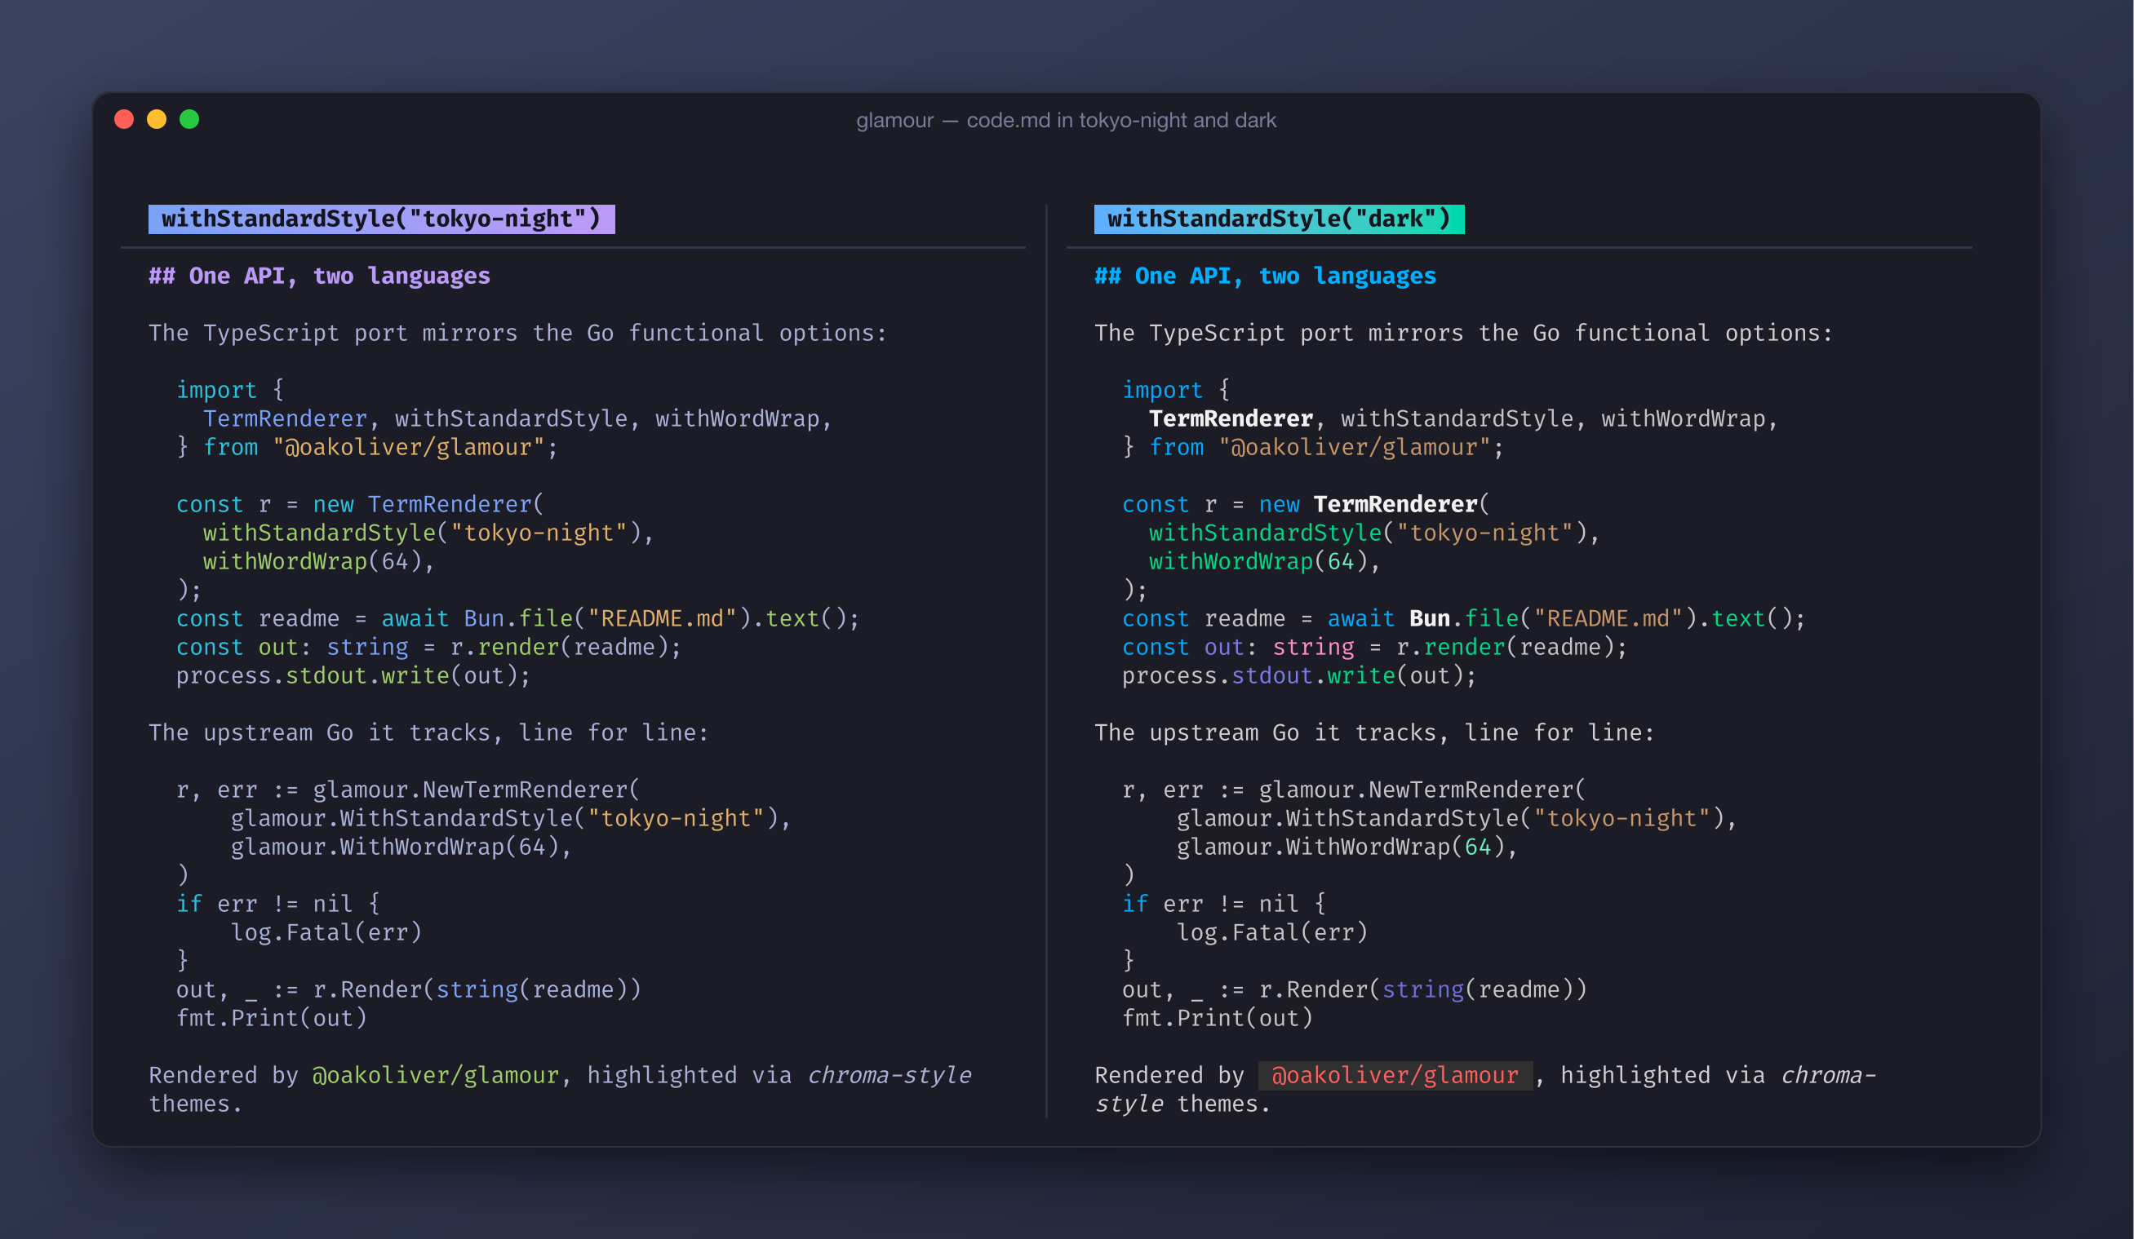Click the withStandardStyle("tokyo-night") header badge

[x=381, y=219]
